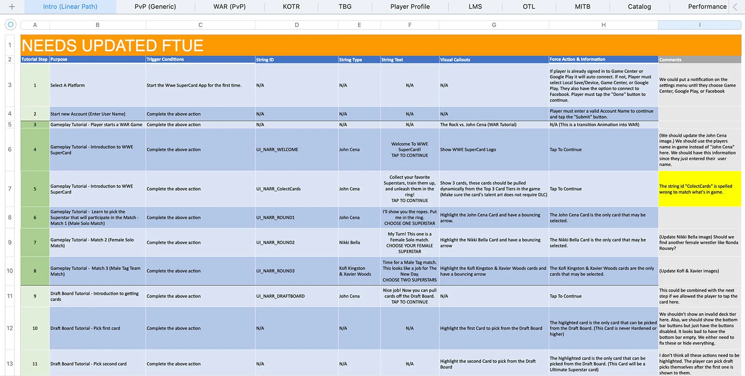Select 'Kofi Kingston & Xavier Woods' cell
The image size is (745, 376).
(x=359, y=271)
